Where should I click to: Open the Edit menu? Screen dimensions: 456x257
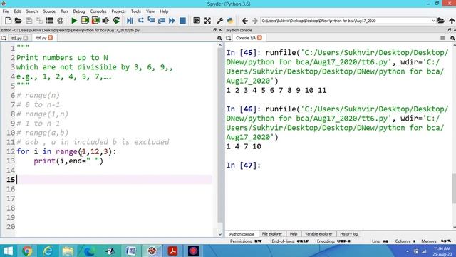point(17,11)
